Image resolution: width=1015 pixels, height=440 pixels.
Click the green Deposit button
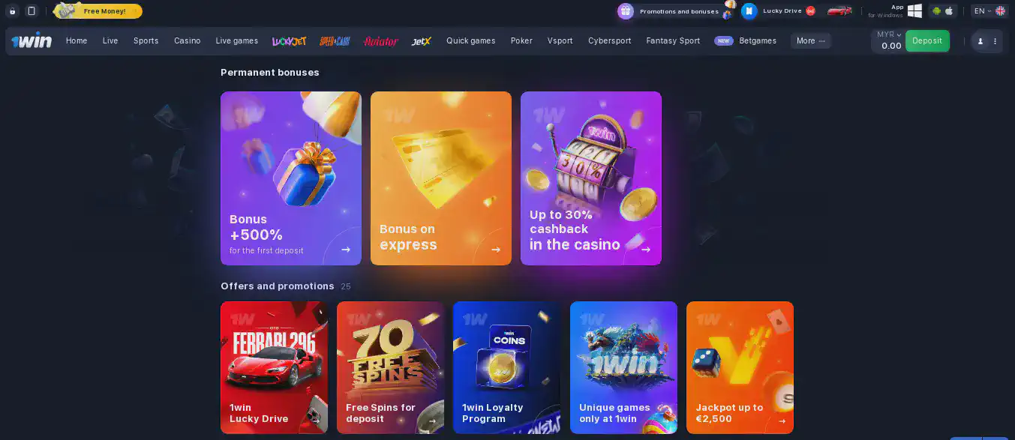point(927,41)
